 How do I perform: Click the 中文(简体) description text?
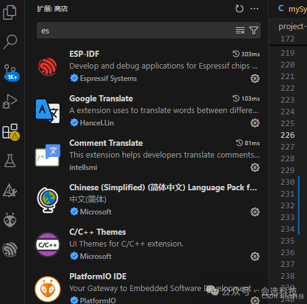point(88,200)
